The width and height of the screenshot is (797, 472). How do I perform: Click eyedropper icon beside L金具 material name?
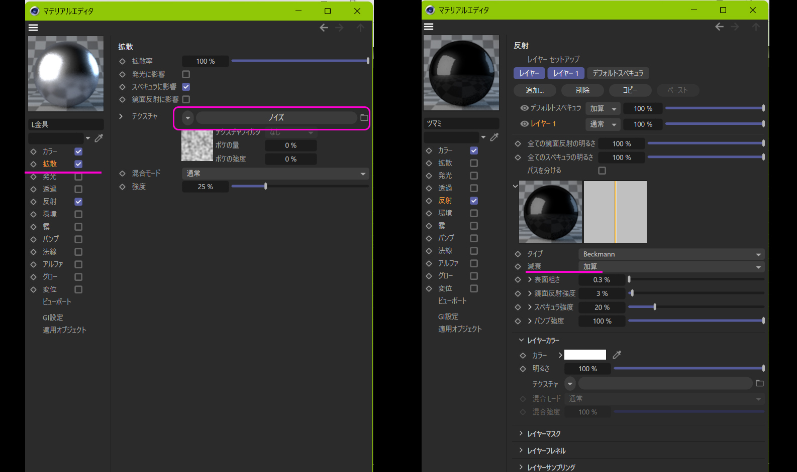tap(99, 138)
